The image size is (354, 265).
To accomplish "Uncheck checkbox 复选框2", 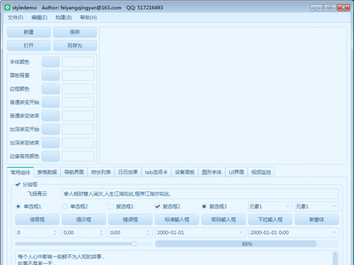I will click(x=158, y=207).
